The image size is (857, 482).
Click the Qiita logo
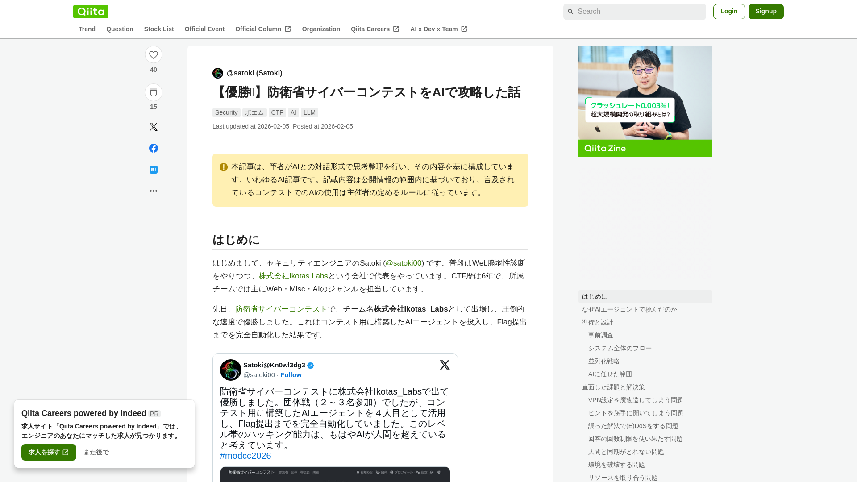coord(91,11)
